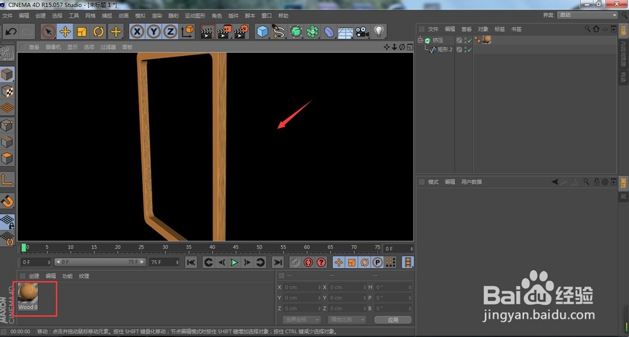
Task: Activate the Move tool in top toolbar
Action: 65,31
